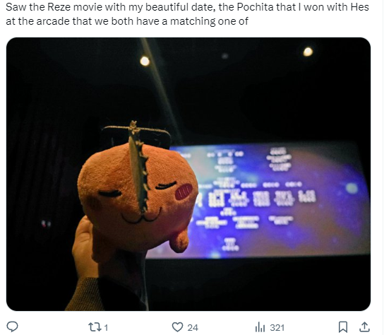Click the hand holding the plush toy
Viewport: 384px width, 335px height.
point(85,247)
